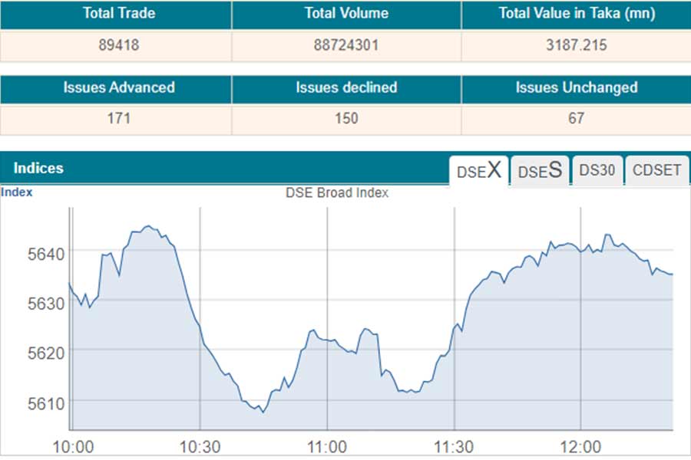
Task: Click the Total Volume header cell
Action: (x=346, y=14)
